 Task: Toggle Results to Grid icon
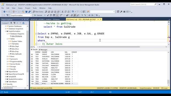pos(75,15)
